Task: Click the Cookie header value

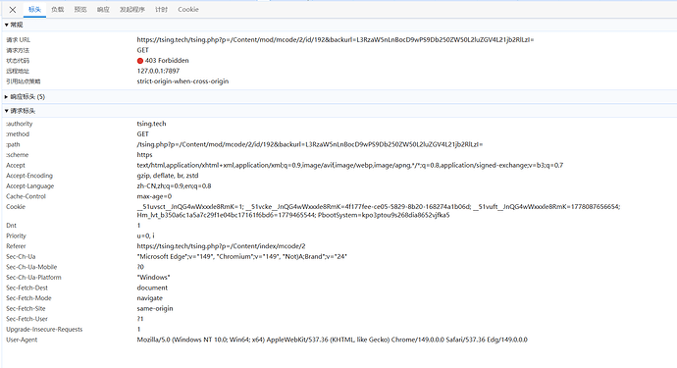Action: point(379,211)
